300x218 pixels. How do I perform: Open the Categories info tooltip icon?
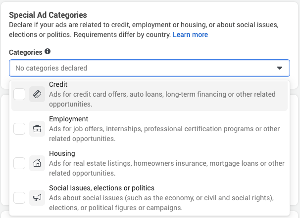(48, 51)
